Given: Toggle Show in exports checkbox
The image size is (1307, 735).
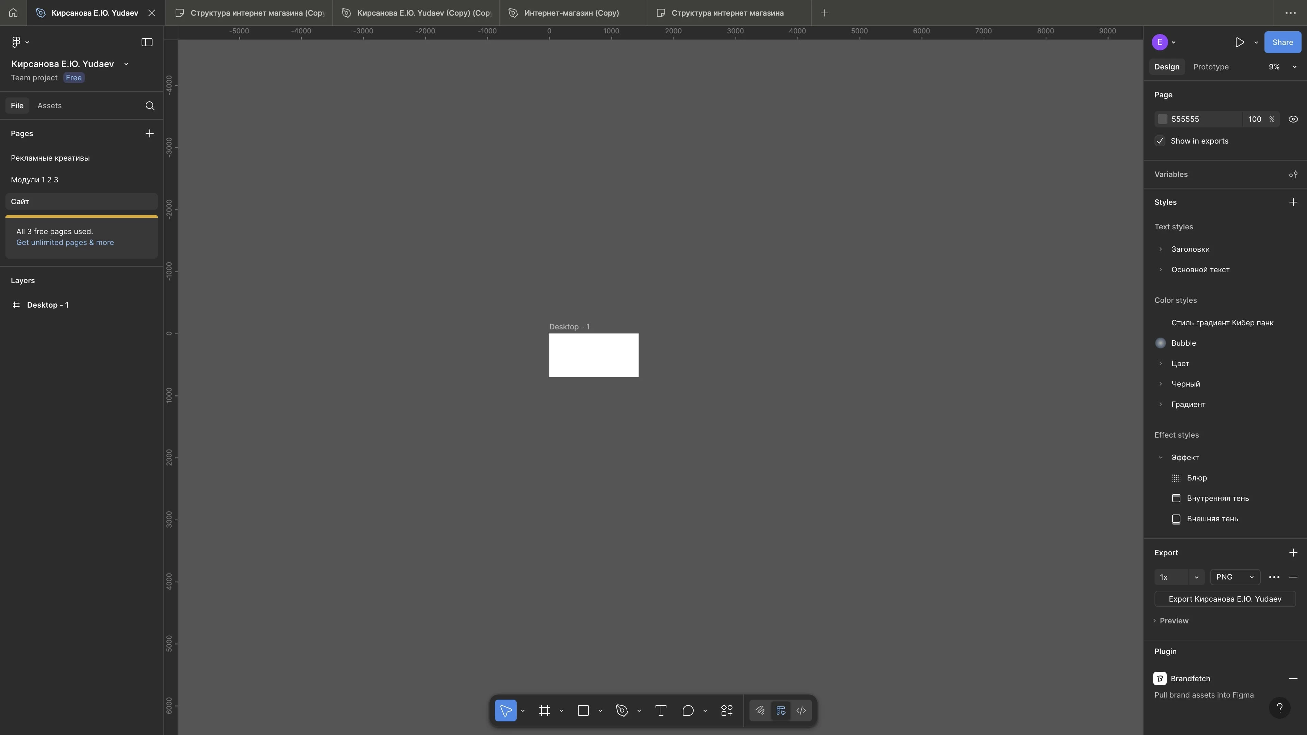Looking at the screenshot, I should click(x=1160, y=141).
